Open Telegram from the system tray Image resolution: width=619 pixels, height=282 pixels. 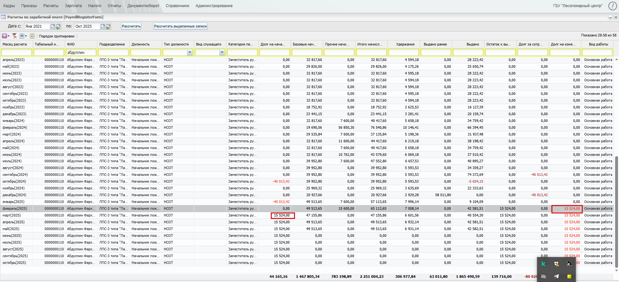(556, 276)
